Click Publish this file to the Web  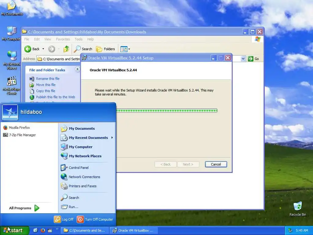coord(56,97)
